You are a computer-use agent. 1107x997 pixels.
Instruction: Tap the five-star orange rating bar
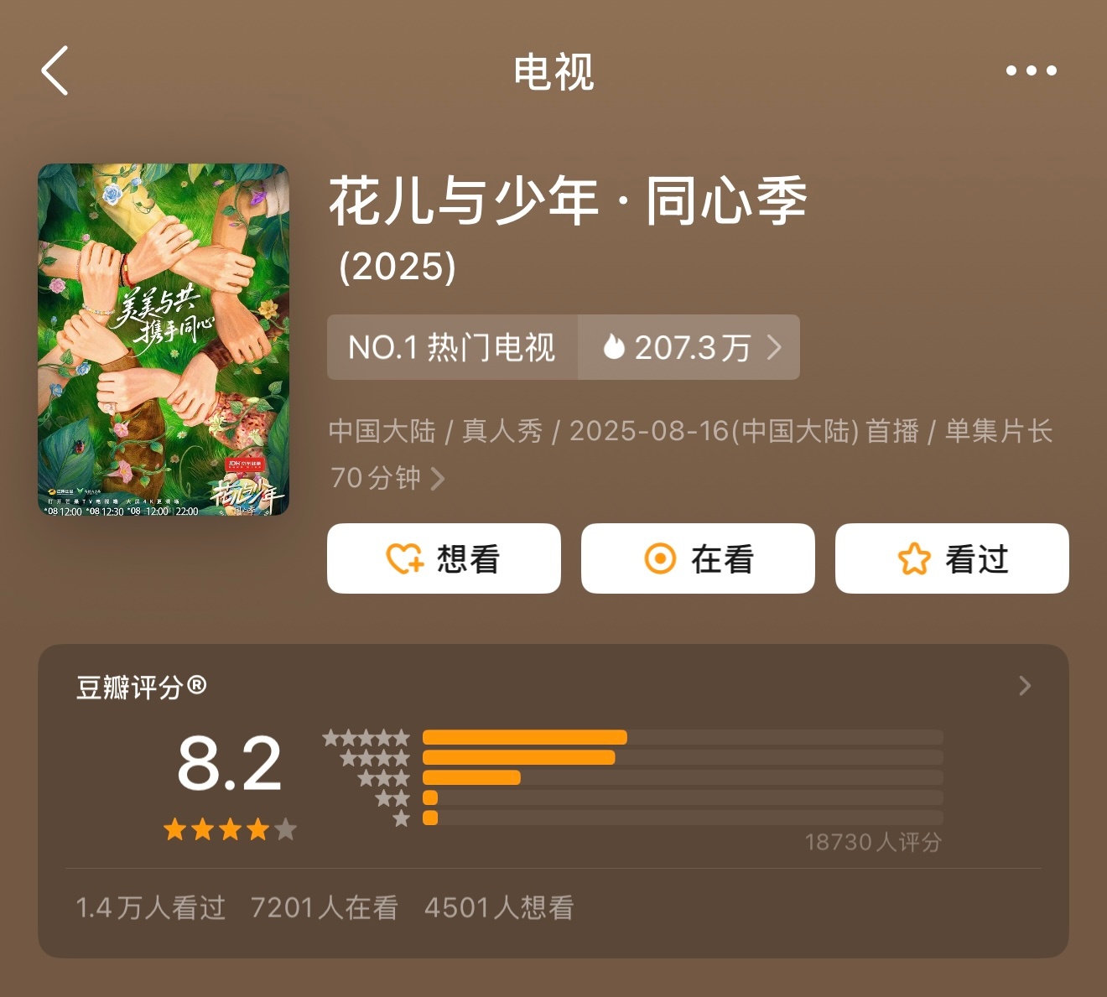click(x=525, y=737)
